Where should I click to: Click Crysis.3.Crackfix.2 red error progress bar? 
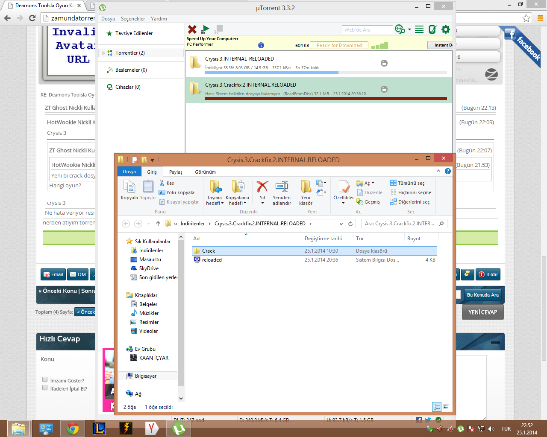pos(326,99)
